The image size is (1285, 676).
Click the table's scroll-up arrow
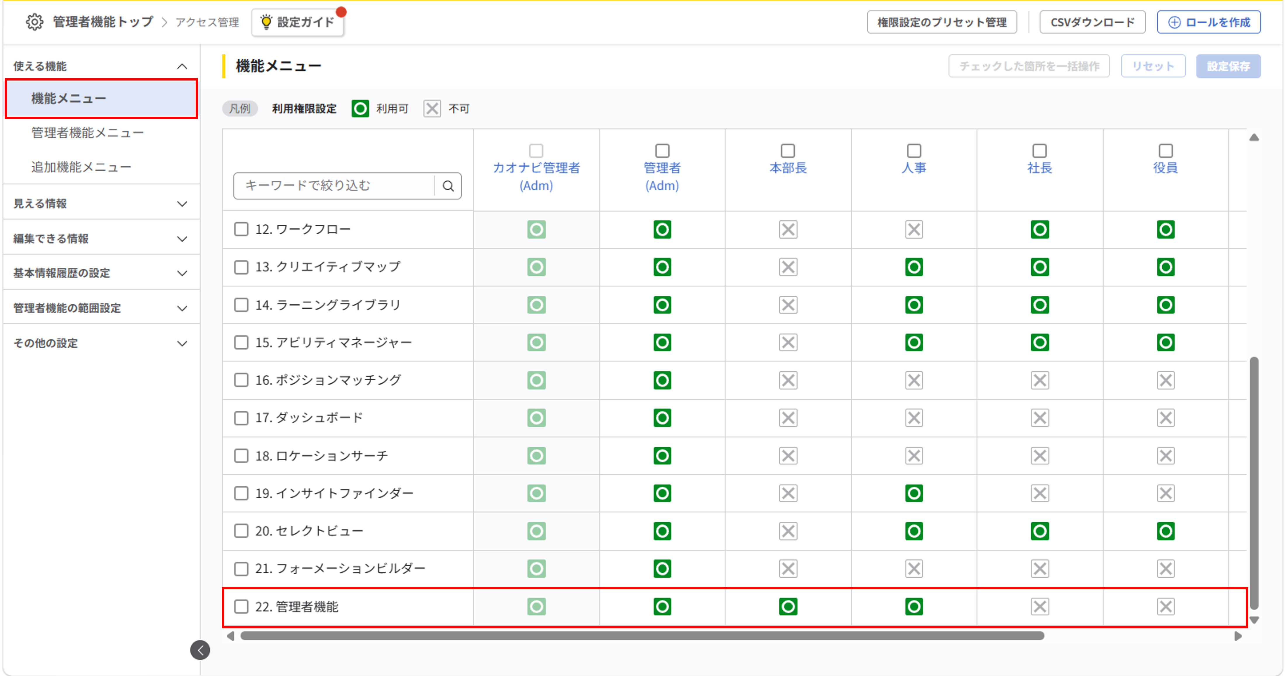(1254, 138)
